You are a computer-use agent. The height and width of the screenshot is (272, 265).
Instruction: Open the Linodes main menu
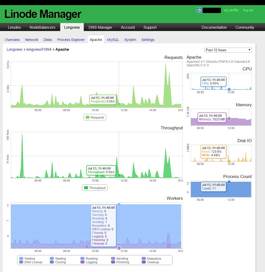coord(14,27)
